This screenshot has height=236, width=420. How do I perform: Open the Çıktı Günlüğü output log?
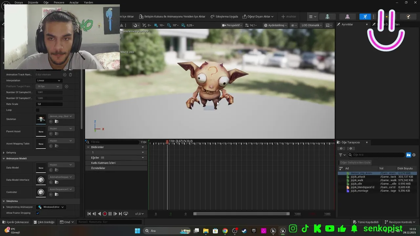pyautogui.click(x=44, y=222)
